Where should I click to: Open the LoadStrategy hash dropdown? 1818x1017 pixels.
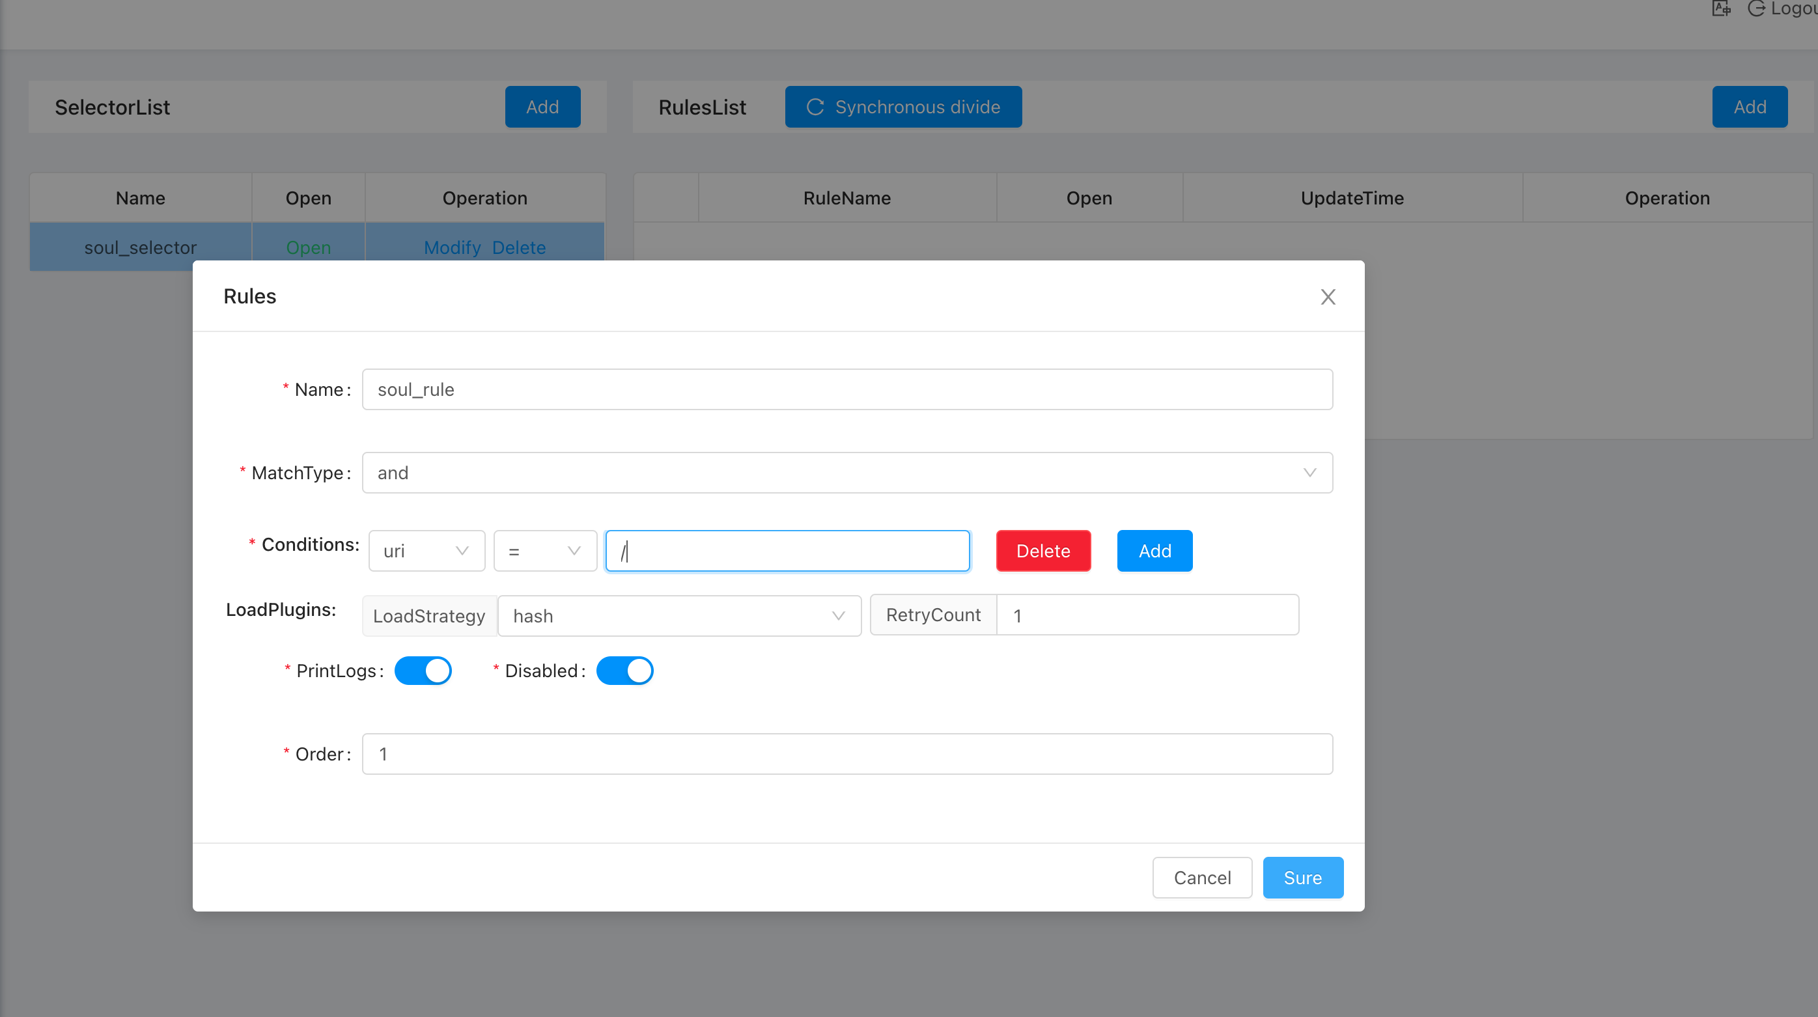[679, 616]
